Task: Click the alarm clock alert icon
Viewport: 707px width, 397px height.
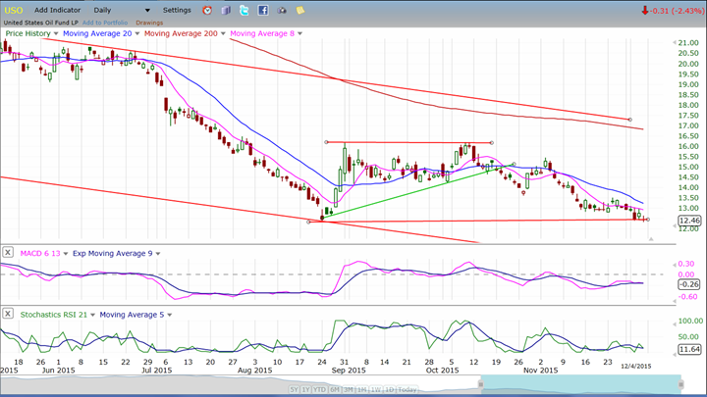Action: [207, 10]
